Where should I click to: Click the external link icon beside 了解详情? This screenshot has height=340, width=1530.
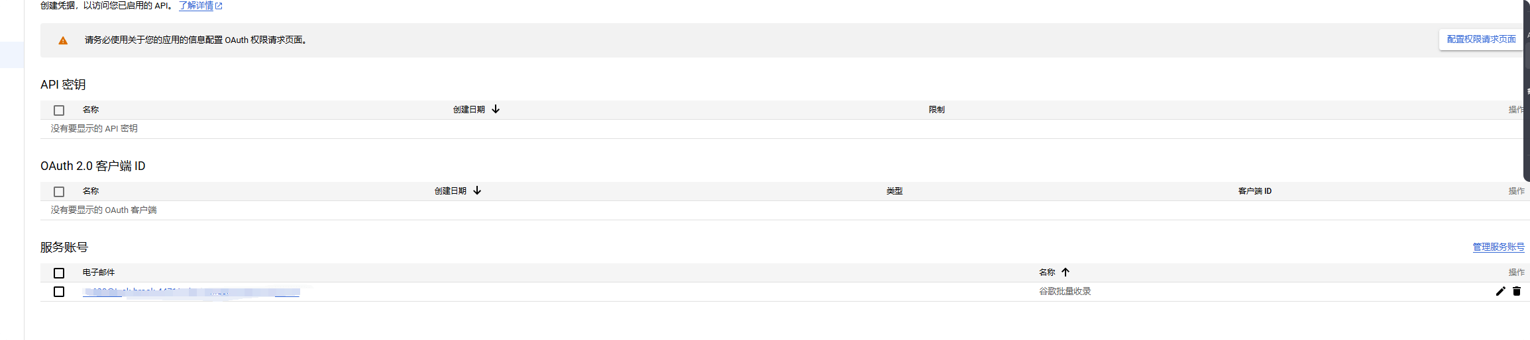click(219, 6)
